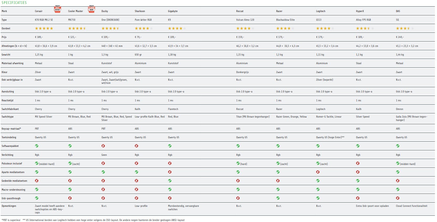Click the "Sharkoon" brand column header
437x222 pixels.
[140, 11]
